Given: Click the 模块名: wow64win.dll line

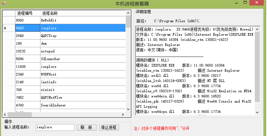Looking at the screenshot, I should click(178, 96).
